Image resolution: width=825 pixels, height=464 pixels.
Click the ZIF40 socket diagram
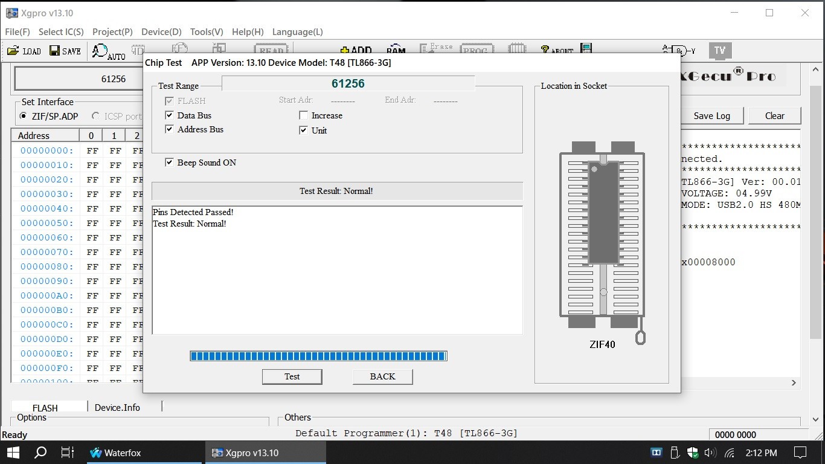click(603, 242)
